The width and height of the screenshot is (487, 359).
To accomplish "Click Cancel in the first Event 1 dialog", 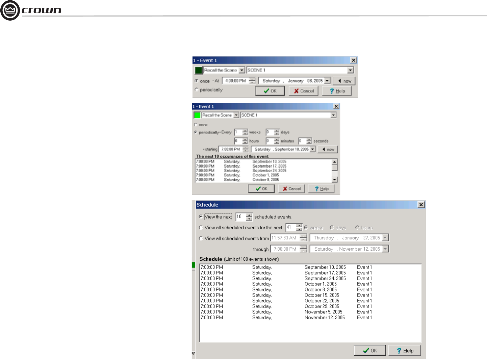I will pyautogui.click(x=303, y=91).
